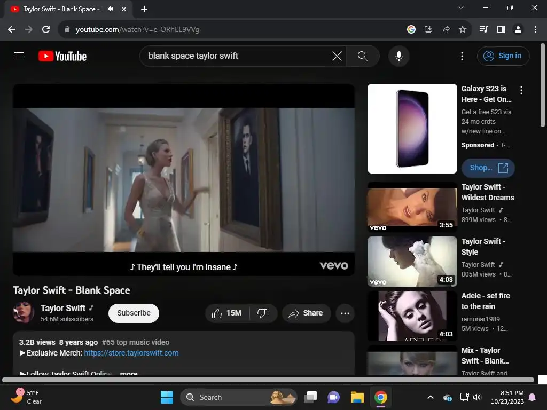Open Chrome three-dot menu
The image size is (547, 410).
(535, 30)
